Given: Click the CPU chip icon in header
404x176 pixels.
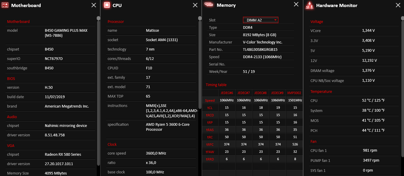Looking at the screenshot, I should click(x=107, y=5).
